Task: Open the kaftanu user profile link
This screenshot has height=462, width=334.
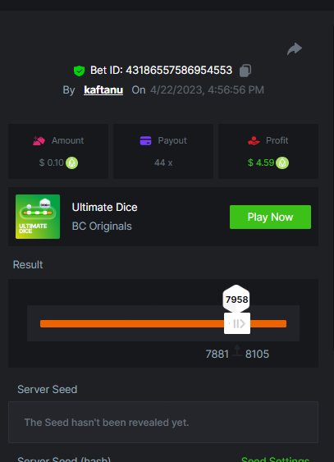Action: click(x=103, y=90)
